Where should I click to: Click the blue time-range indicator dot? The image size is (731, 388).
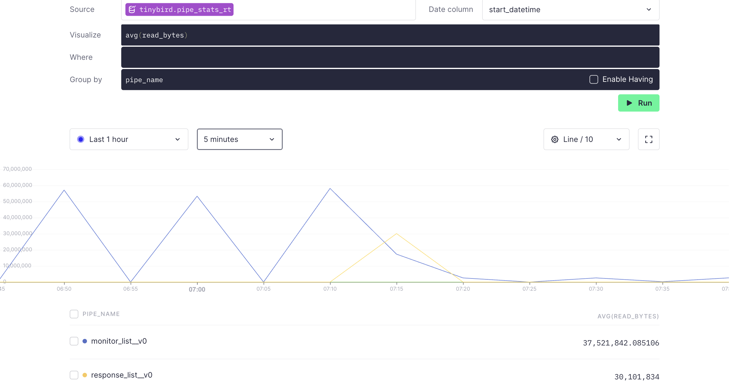80,139
